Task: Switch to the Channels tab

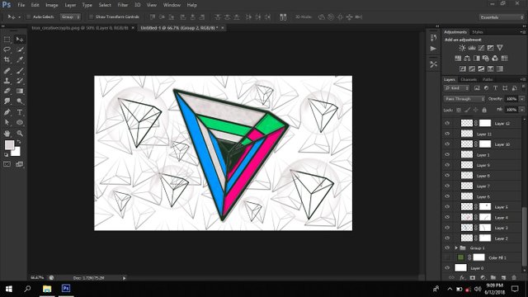Action: point(469,79)
